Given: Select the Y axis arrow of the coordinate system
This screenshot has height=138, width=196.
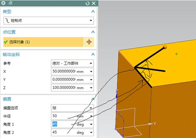Looking at the screenshot, I should coord(151,124).
